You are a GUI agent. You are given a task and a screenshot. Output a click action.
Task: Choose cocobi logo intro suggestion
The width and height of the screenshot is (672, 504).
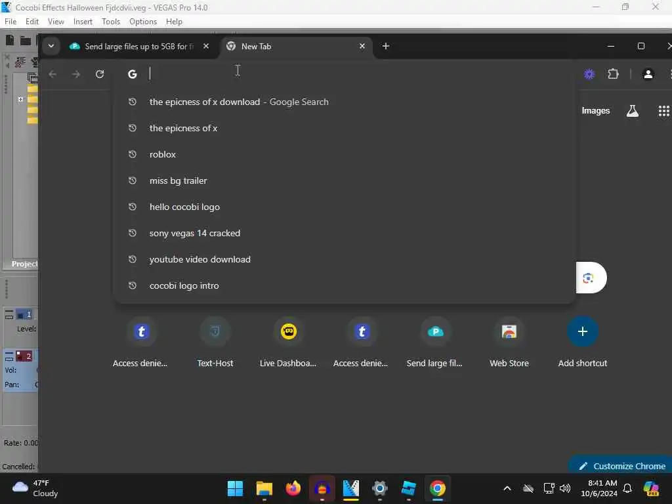[x=344, y=285]
